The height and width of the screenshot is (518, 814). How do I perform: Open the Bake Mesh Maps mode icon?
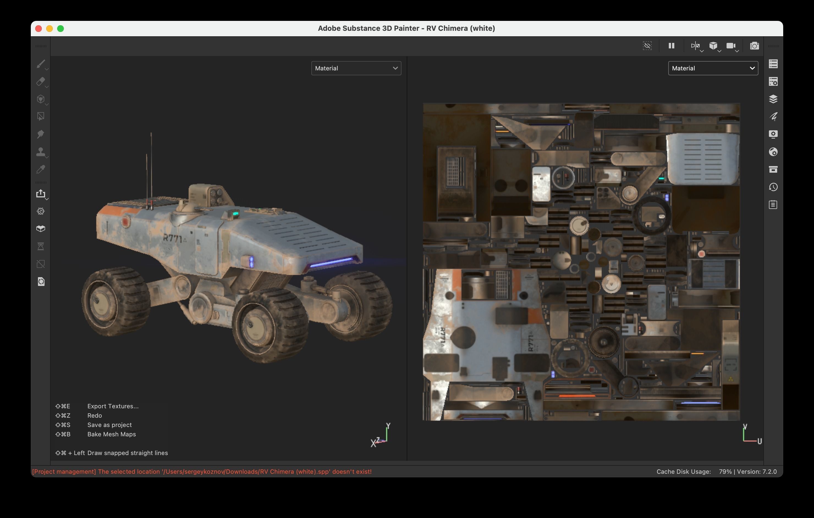pyautogui.click(x=41, y=229)
